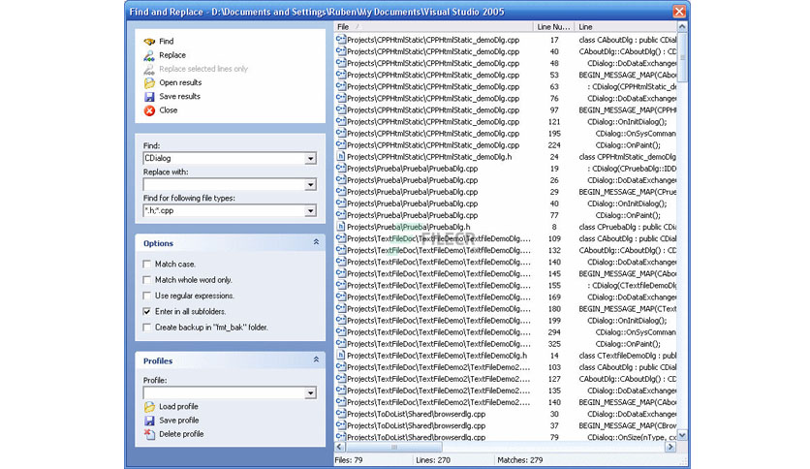Click the Save results link
Screen dimensions: 810x469
[180, 97]
